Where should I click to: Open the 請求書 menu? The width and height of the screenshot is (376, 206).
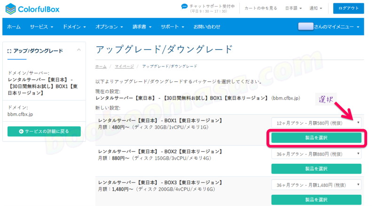coord(142,27)
